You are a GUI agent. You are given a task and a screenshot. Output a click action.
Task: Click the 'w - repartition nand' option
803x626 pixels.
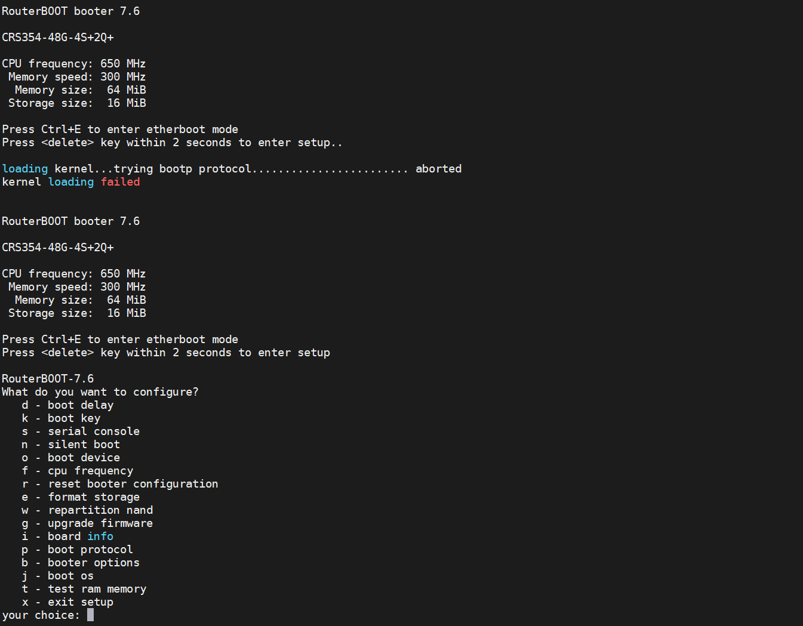(x=87, y=510)
